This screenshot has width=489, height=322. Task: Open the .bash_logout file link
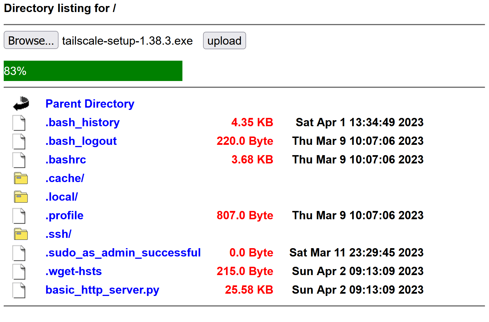click(81, 141)
